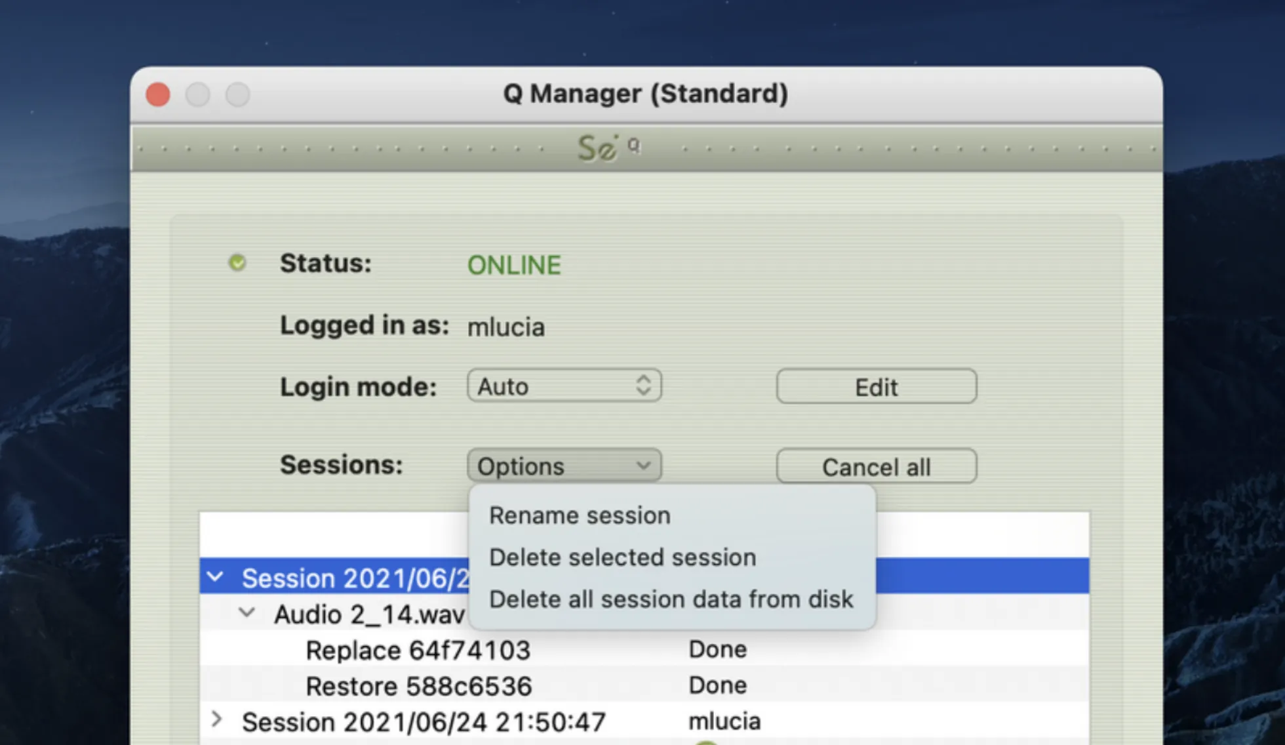Collapse the Audio 2_14.wav tree item

click(x=247, y=613)
